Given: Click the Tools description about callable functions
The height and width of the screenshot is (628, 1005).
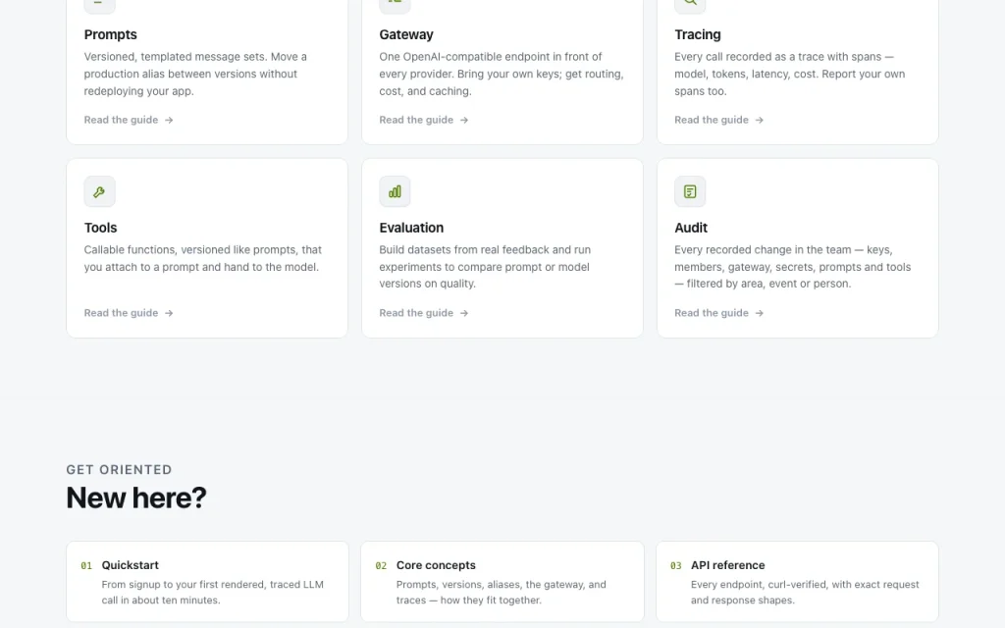Looking at the screenshot, I should (202, 258).
